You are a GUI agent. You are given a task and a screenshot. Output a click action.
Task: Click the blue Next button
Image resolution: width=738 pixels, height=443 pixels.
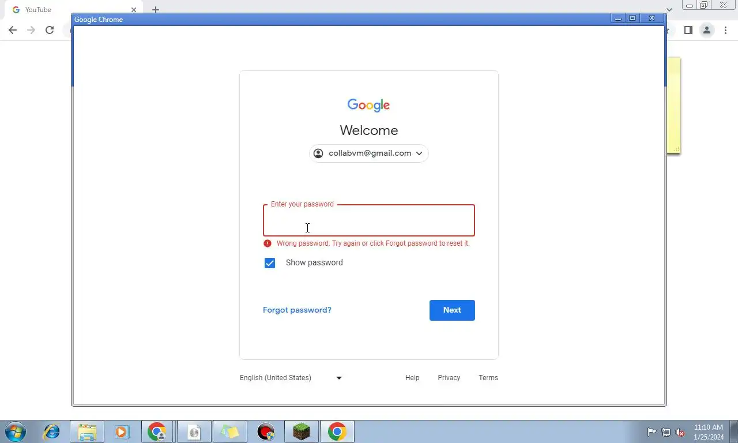[452, 310]
